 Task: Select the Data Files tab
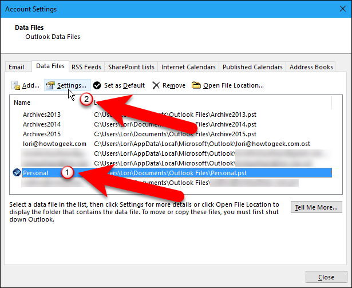click(x=50, y=66)
